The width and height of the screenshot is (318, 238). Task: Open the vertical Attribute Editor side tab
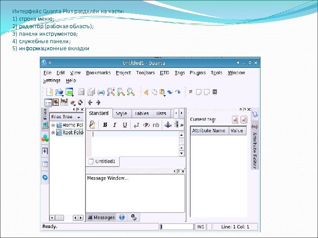click(255, 145)
